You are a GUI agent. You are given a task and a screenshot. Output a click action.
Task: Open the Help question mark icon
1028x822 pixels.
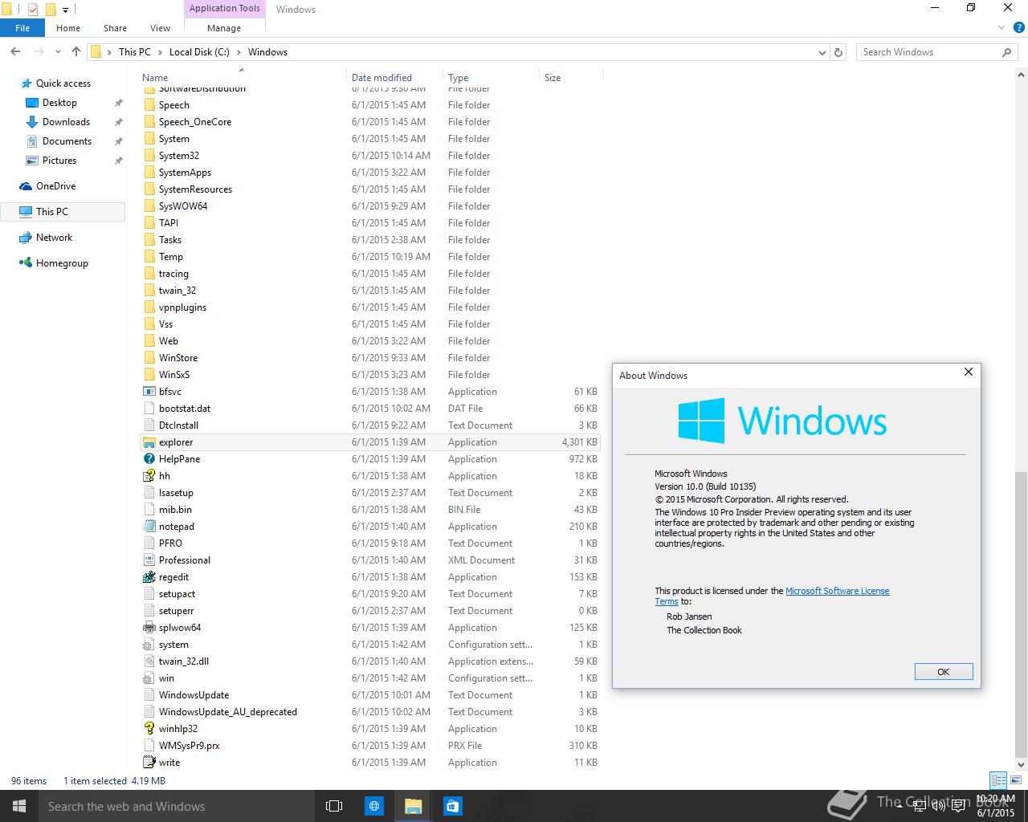point(1018,28)
